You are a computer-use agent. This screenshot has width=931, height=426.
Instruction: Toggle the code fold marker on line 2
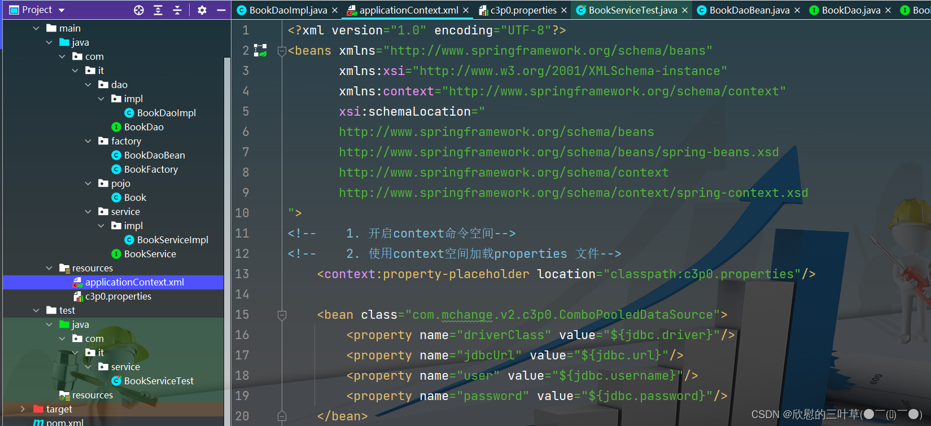coord(282,51)
